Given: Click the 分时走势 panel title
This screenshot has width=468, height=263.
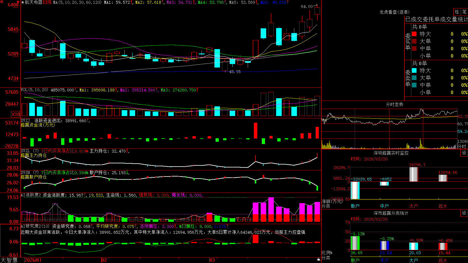Looking at the screenshot, I should (x=394, y=104).
